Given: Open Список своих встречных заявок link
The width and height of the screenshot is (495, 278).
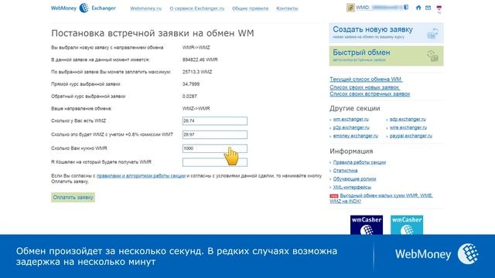Looking at the screenshot, I should pos(370,94).
